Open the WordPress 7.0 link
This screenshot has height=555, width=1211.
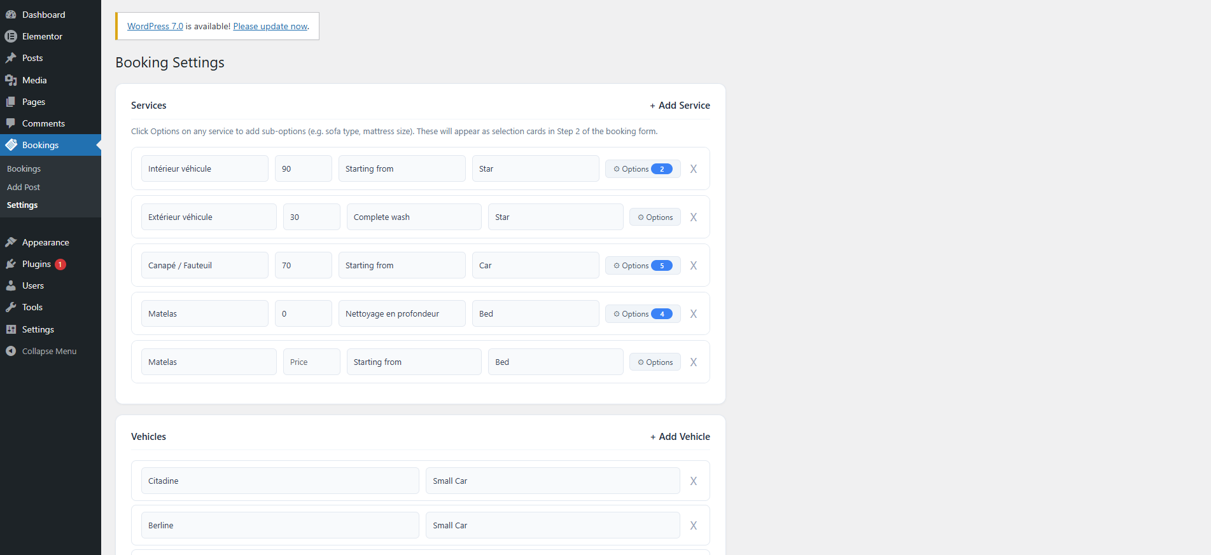pyautogui.click(x=155, y=26)
